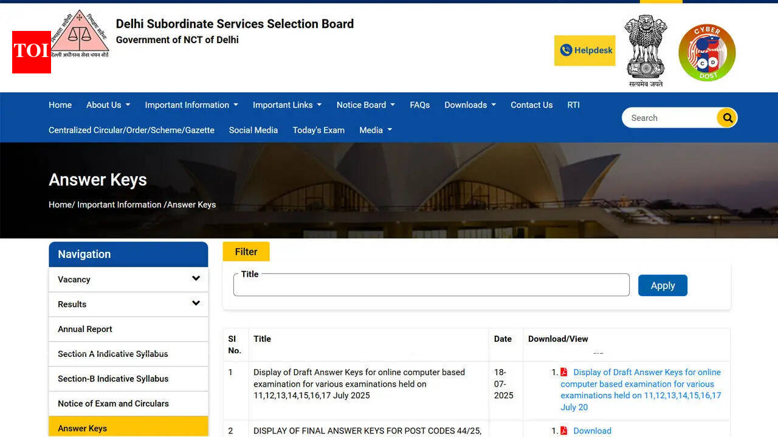Select Answer Keys in the navigation panel

click(x=81, y=428)
